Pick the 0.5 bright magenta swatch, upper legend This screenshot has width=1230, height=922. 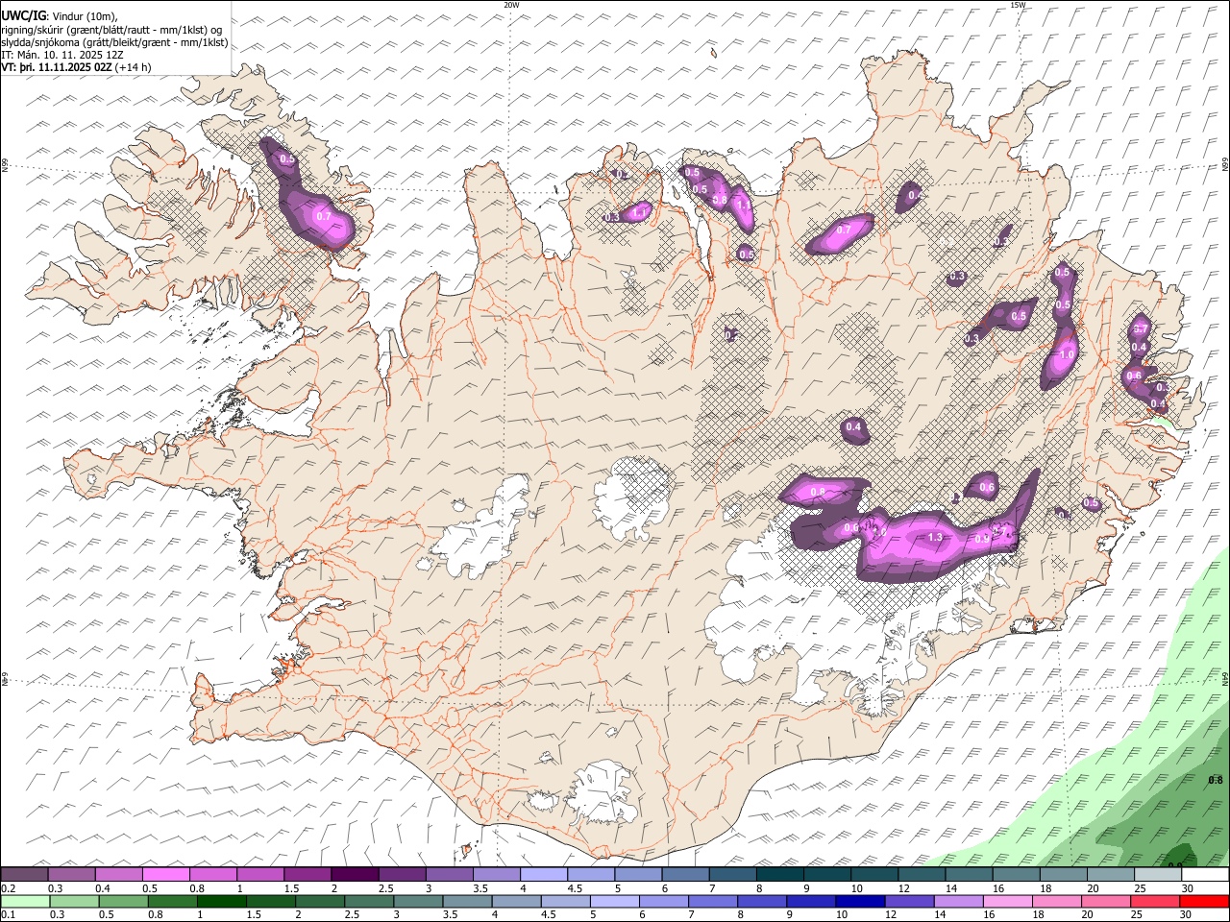(165, 875)
